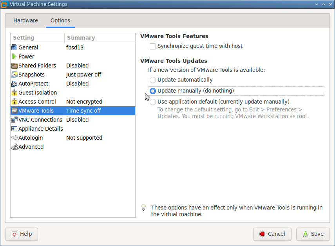Image resolution: width=335 pixels, height=246 pixels.
Task: Click the 'Not supported' summary text
Action: [x=84, y=138]
